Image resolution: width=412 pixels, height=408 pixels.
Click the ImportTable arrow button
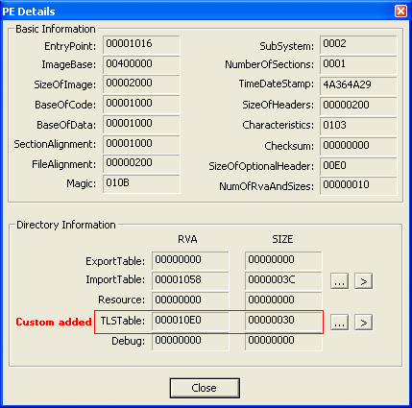[363, 281]
